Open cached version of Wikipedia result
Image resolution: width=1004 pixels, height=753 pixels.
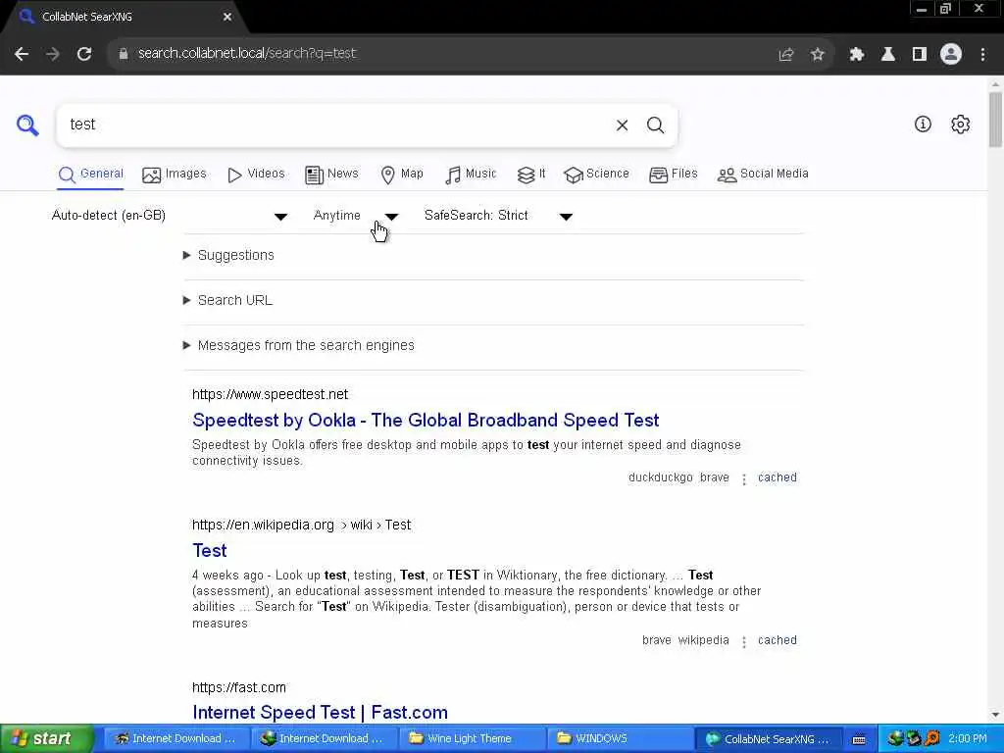778,640
